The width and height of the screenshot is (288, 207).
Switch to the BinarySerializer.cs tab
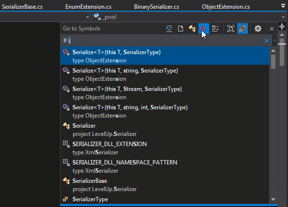tap(157, 7)
